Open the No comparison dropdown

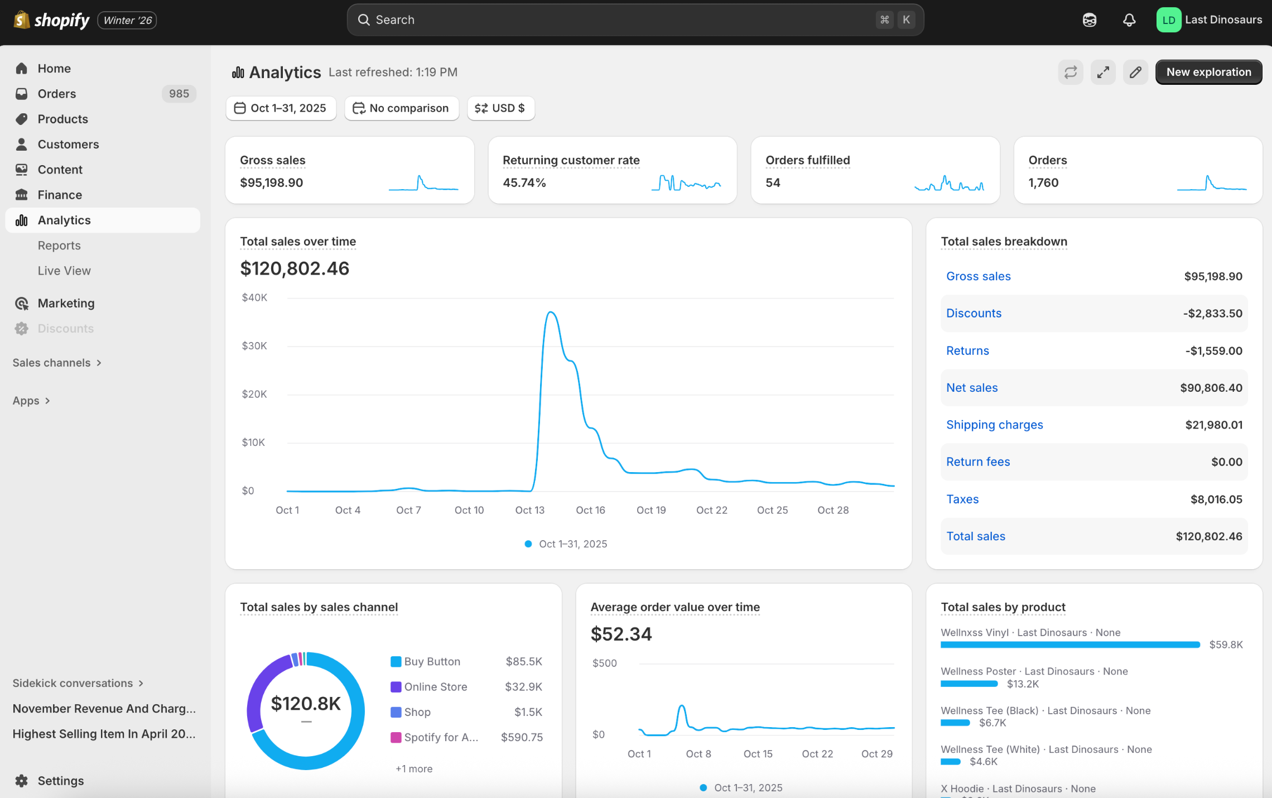401,108
